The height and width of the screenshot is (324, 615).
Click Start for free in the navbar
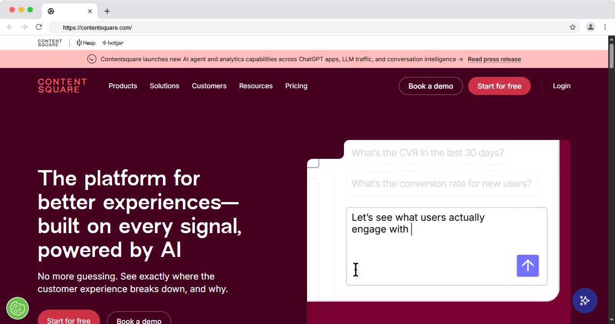tap(499, 86)
